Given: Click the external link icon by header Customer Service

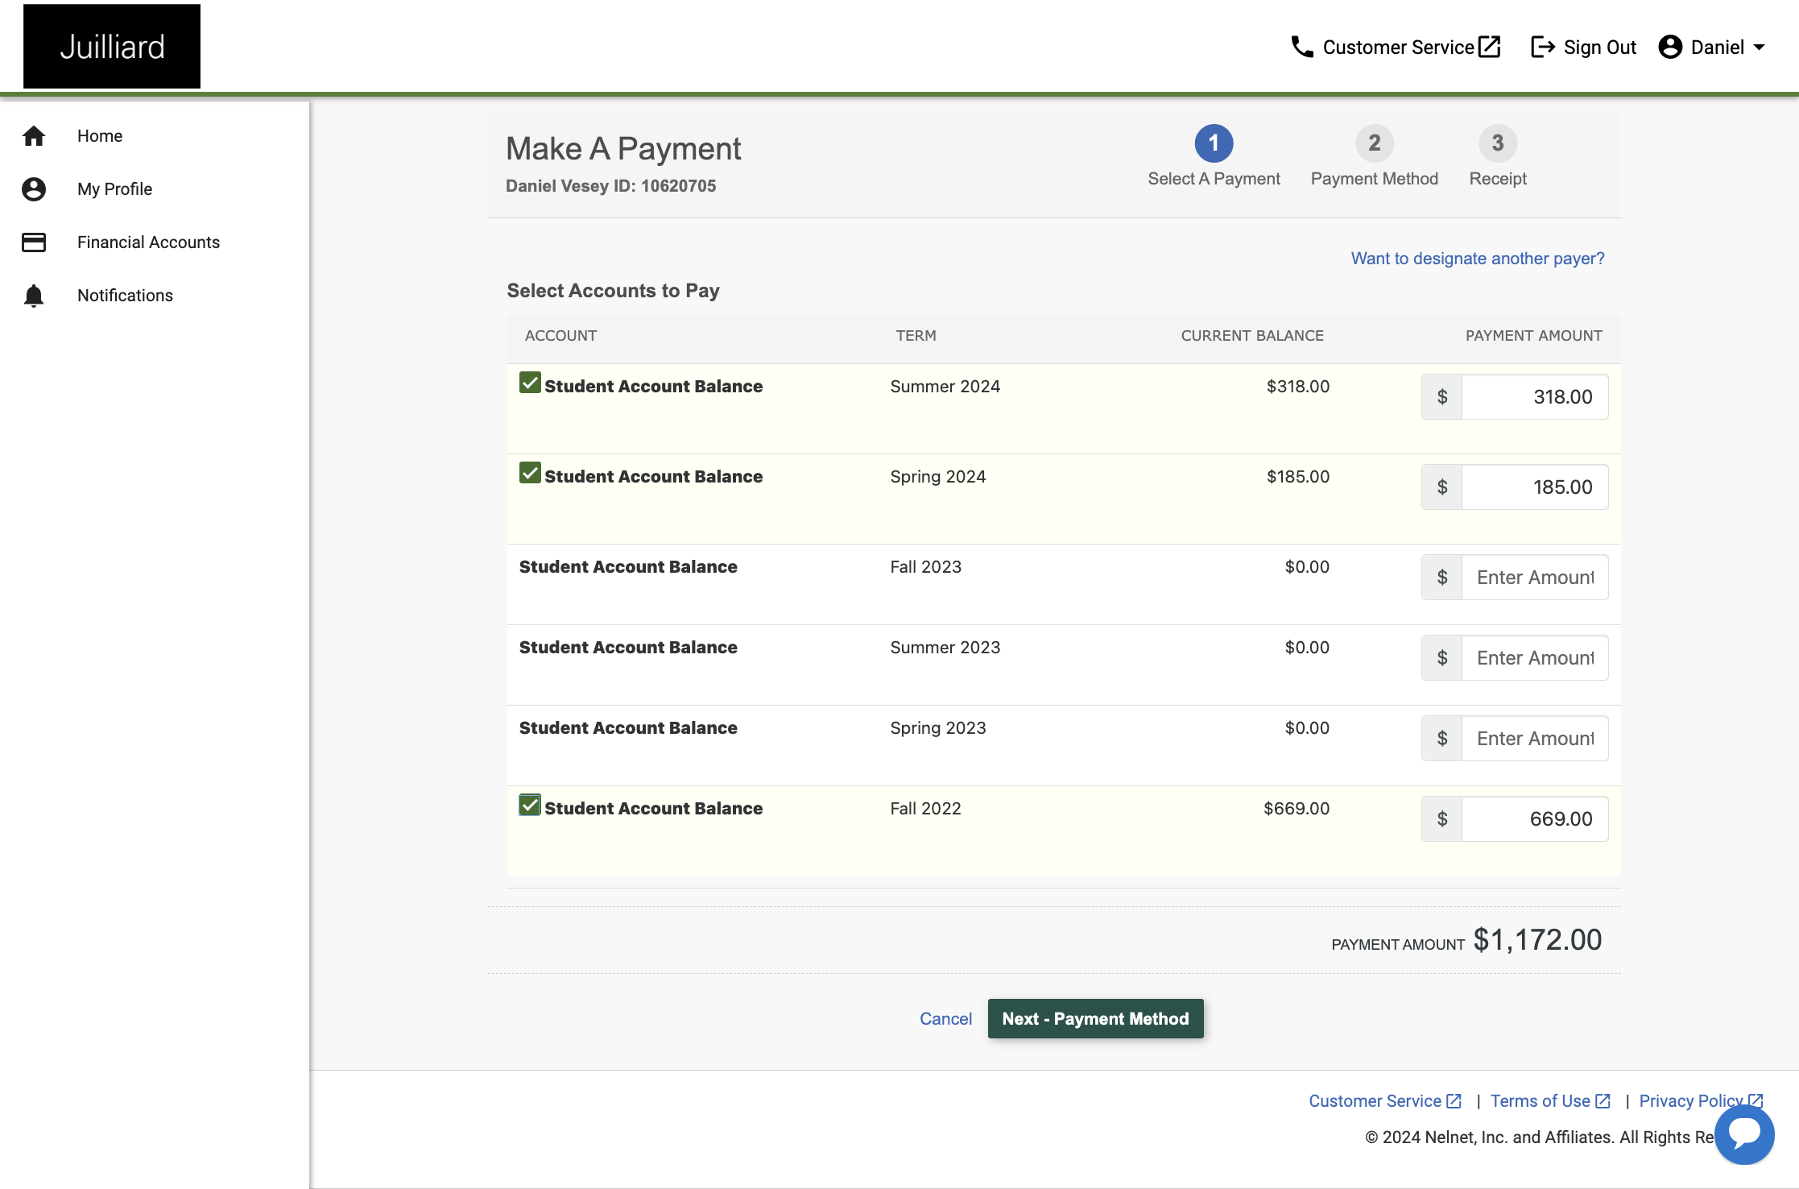Looking at the screenshot, I should coord(1491,48).
